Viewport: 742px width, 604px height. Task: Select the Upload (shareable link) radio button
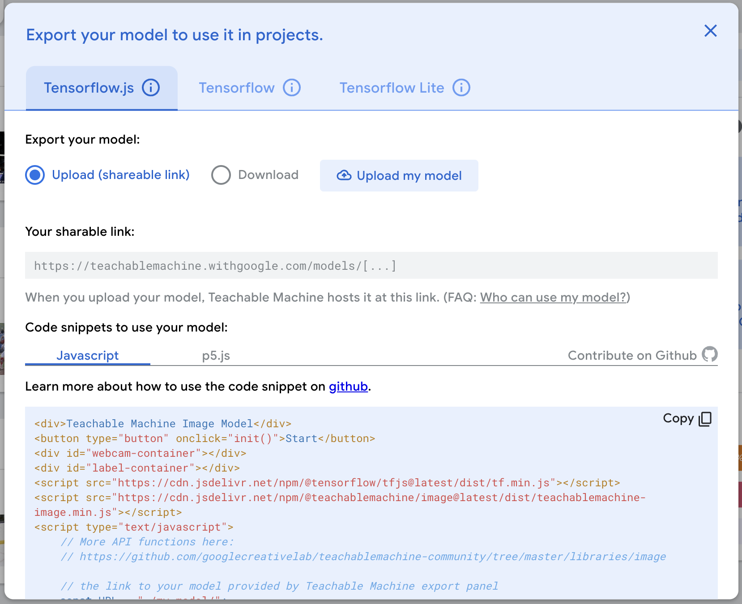[x=35, y=175]
